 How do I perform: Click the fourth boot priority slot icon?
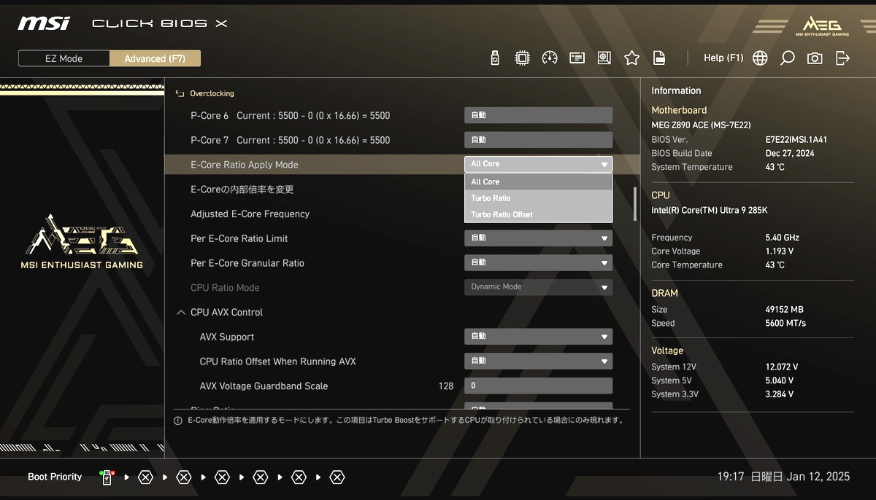point(222,477)
